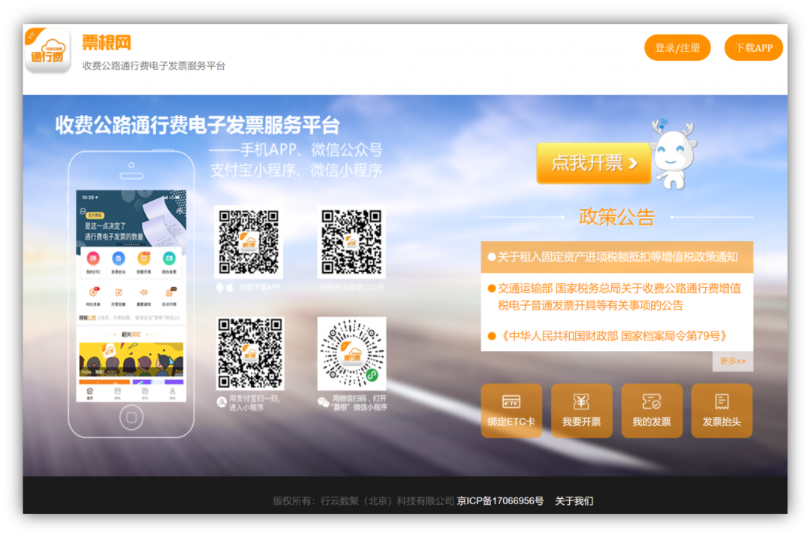Open 交通运输部 国家税务总局 announcement link
Screen dimensions: 811x538
pyautogui.click(x=619, y=296)
